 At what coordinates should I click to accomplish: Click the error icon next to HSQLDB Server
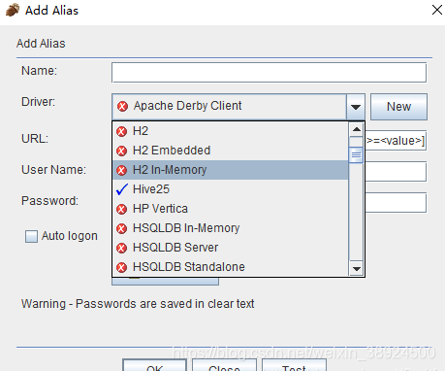coord(121,248)
